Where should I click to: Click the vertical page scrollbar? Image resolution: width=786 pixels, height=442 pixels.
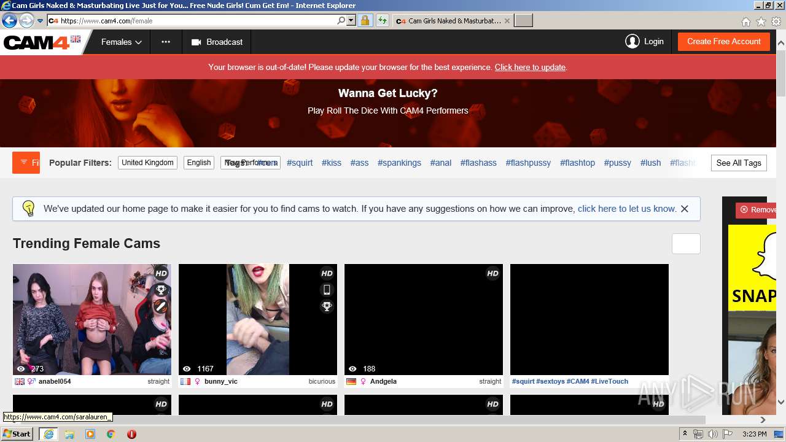[x=781, y=74]
